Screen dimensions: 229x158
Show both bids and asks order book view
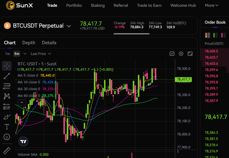click(x=207, y=35)
